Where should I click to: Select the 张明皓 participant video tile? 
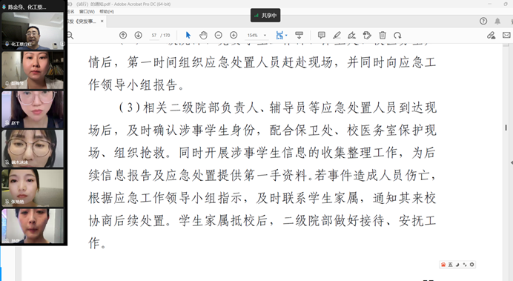33,188
